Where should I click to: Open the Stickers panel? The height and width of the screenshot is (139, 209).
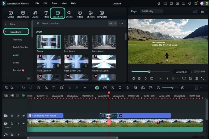pos(91,14)
